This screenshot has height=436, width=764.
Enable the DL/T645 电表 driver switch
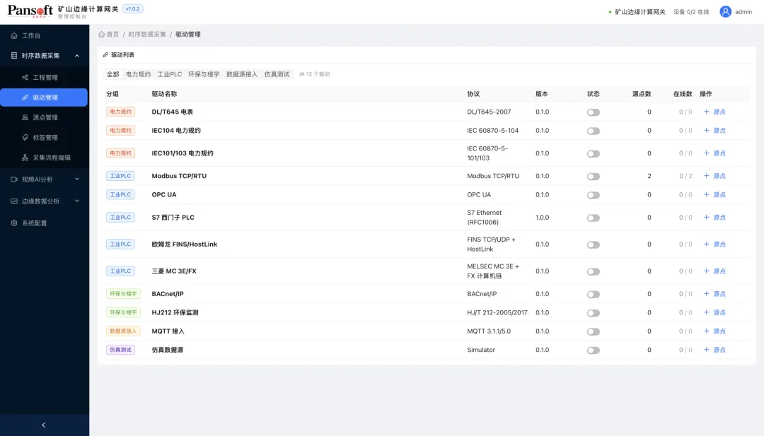pyautogui.click(x=593, y=112)
